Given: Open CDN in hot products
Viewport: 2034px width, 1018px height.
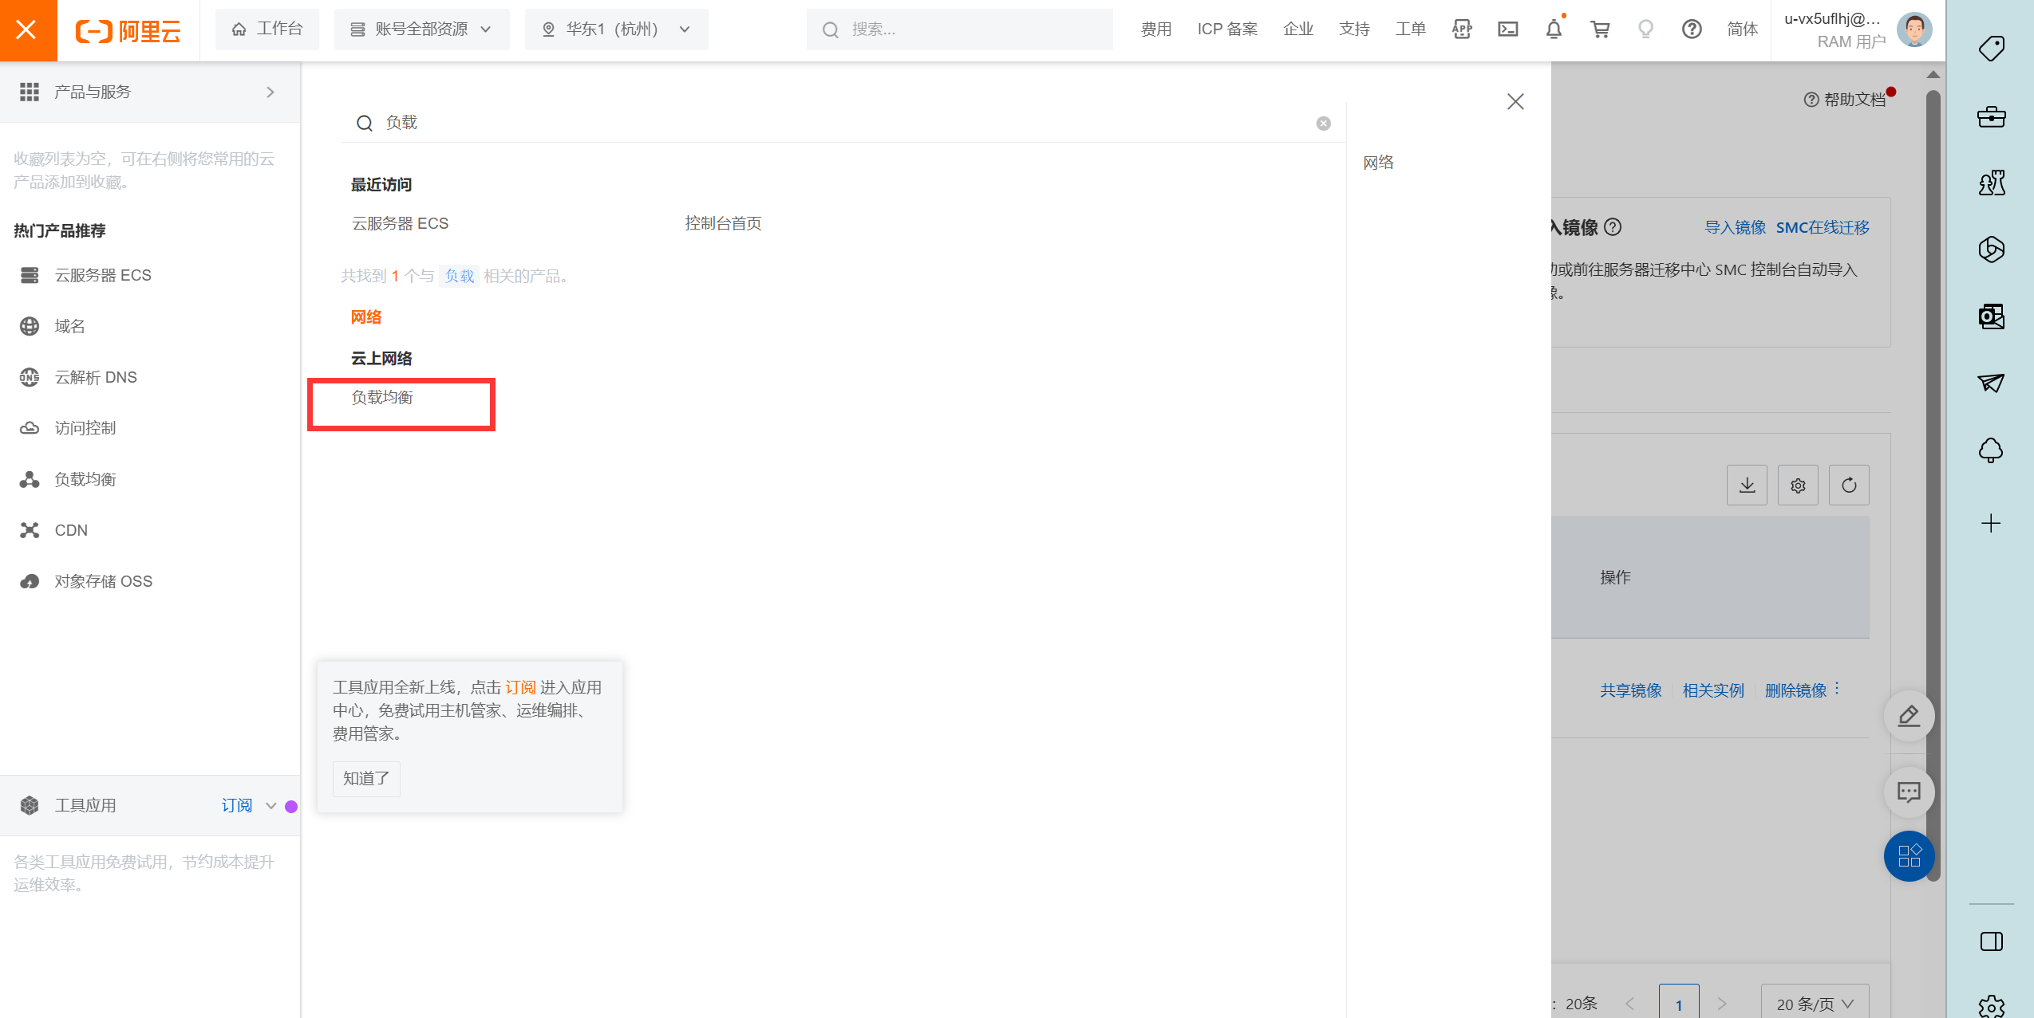Looking at the screenshot, I should 71,530.
